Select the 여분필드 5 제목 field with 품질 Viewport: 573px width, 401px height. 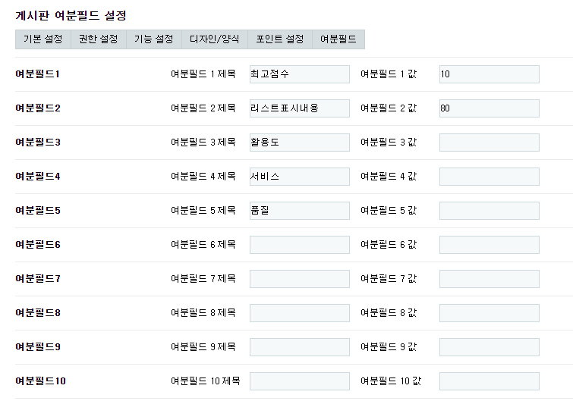pos(299,211)
